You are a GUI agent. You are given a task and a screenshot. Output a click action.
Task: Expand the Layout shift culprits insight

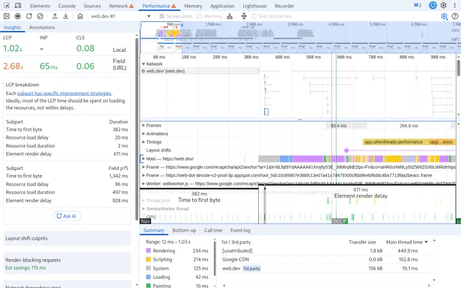point(67,238)
